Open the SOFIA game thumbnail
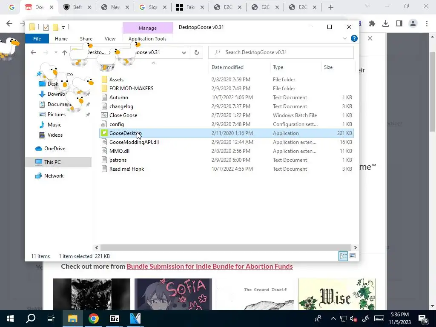The image size is (436, 327). [173, 294]
